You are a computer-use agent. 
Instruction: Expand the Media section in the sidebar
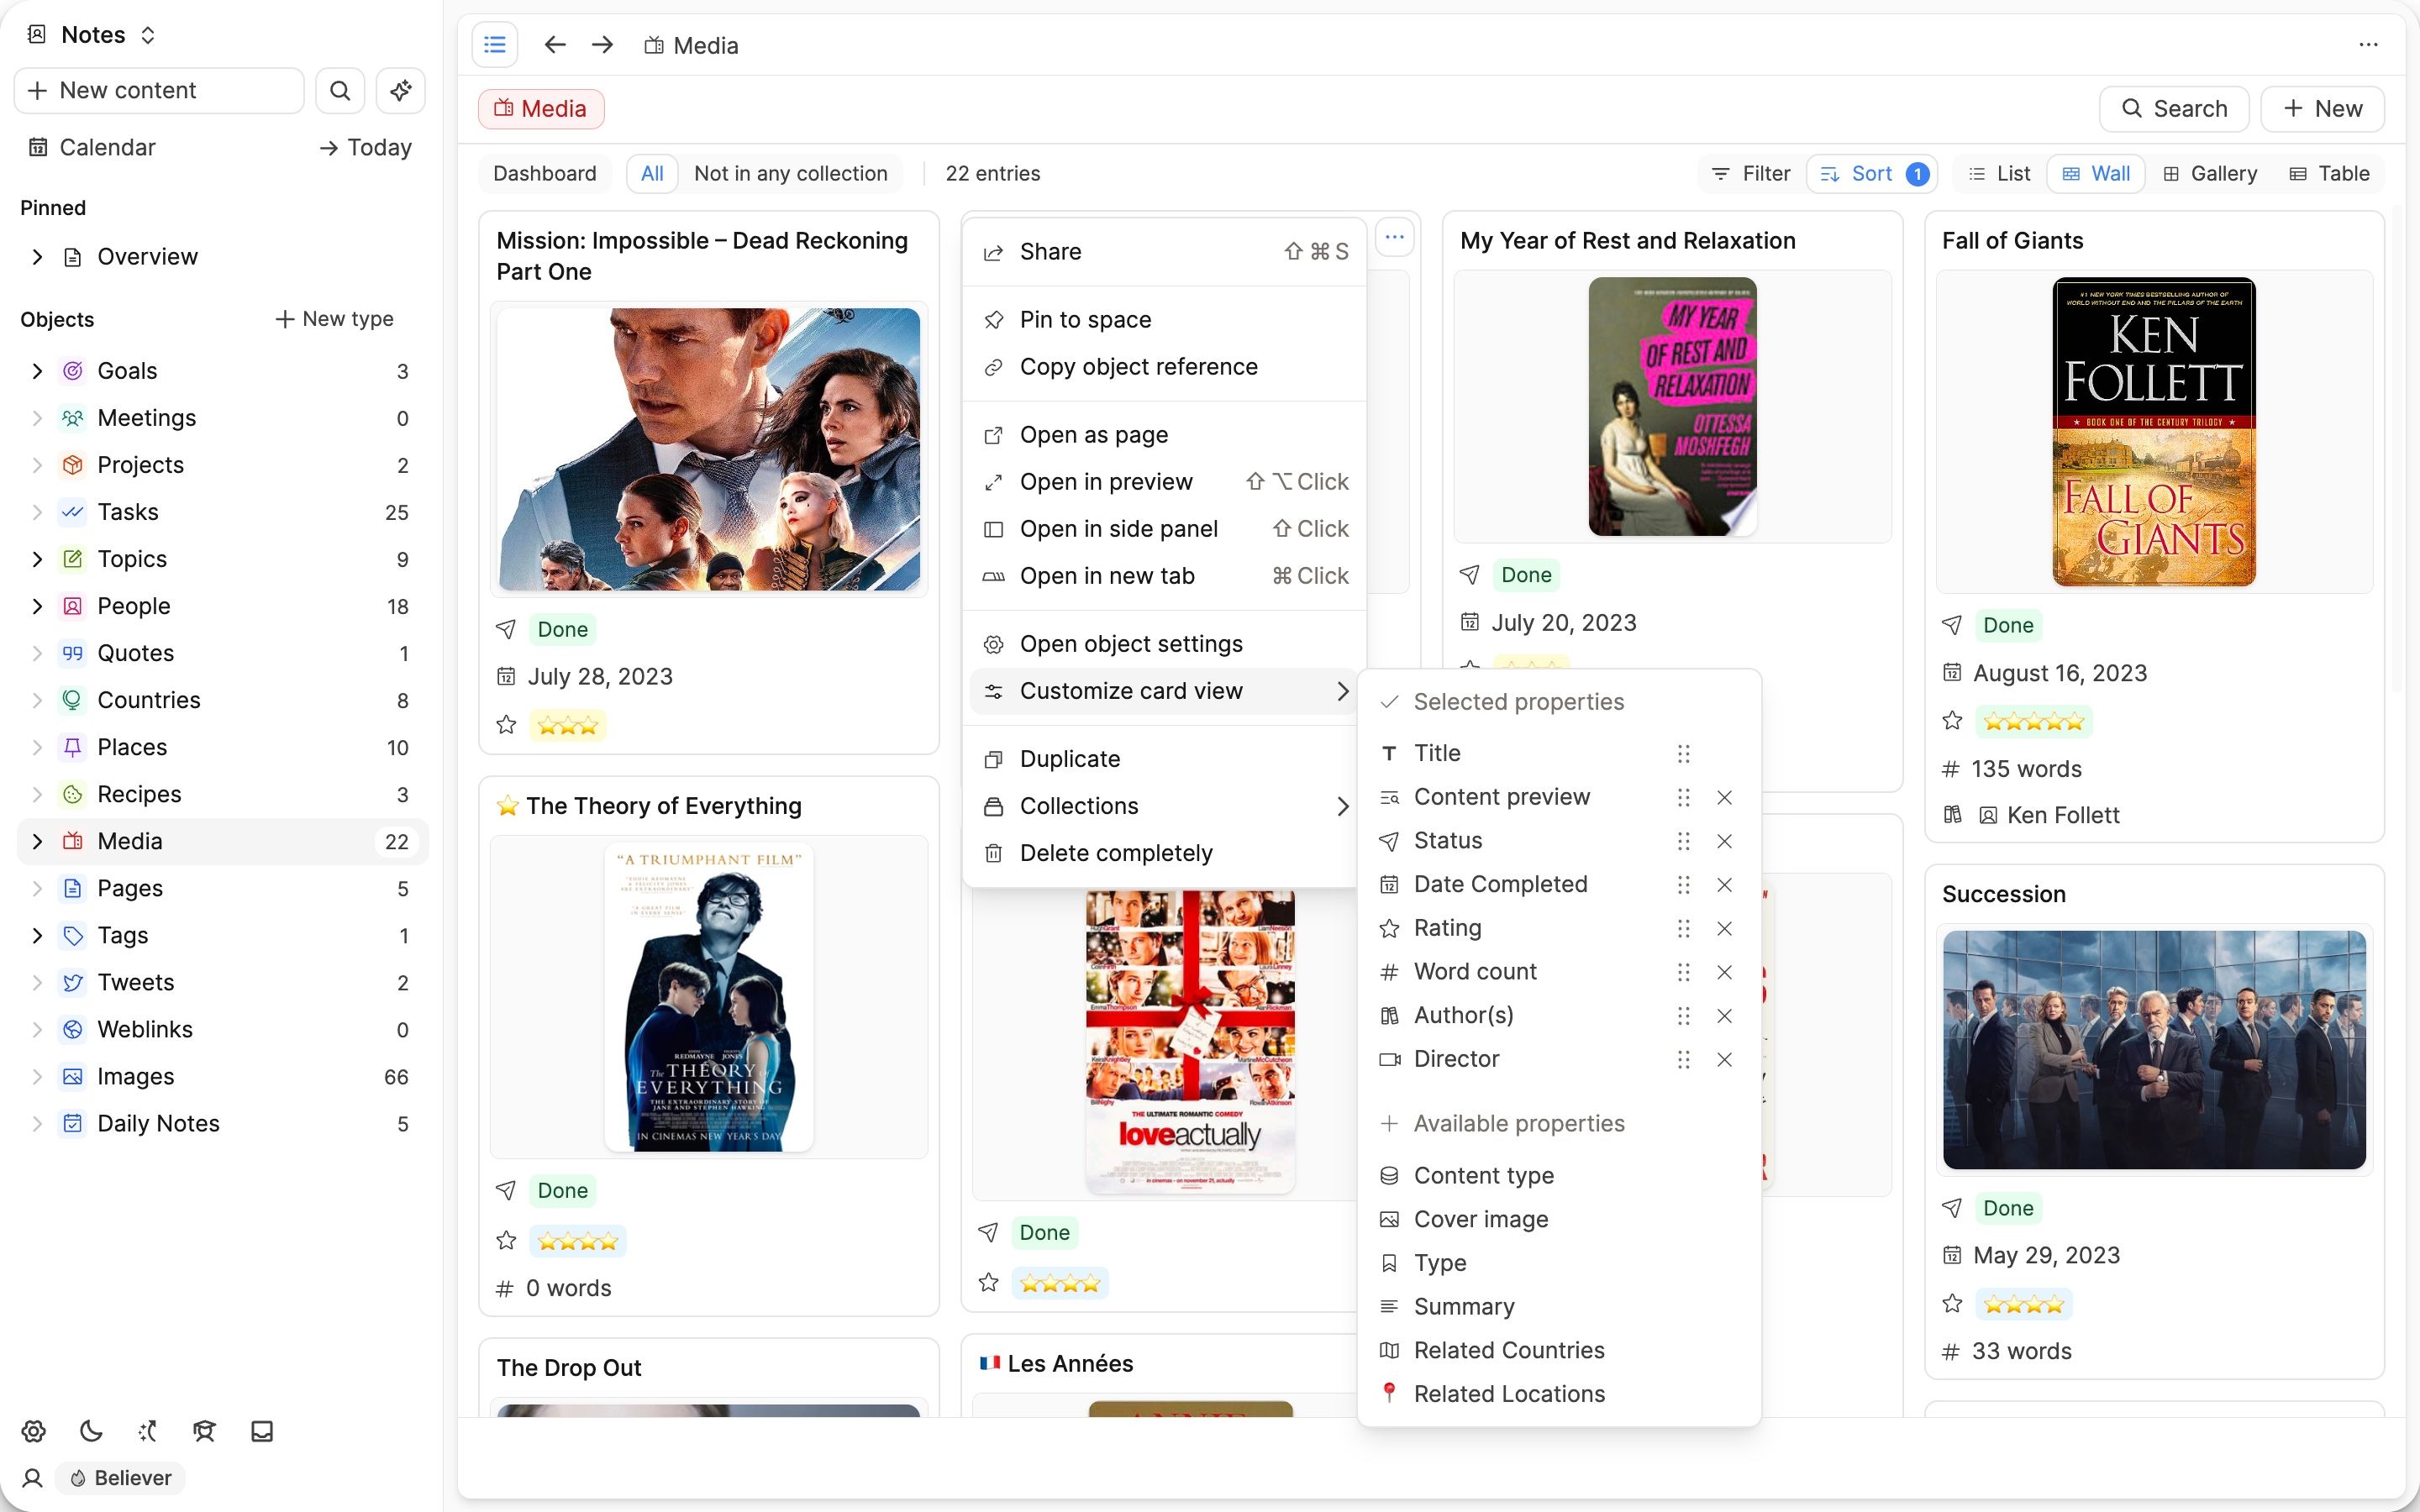click(38, 841)
